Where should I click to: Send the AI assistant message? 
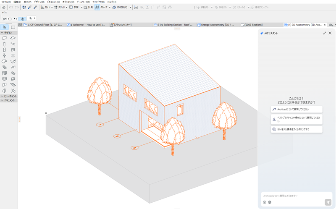pos(328,202)
